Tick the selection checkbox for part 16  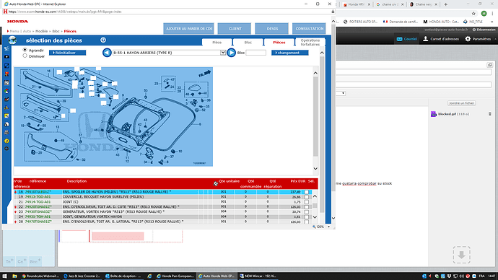click(307, 192)
